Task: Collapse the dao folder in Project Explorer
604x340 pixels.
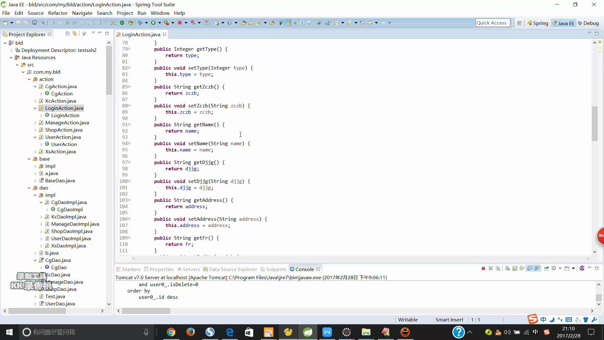Action: pos(29,188)
